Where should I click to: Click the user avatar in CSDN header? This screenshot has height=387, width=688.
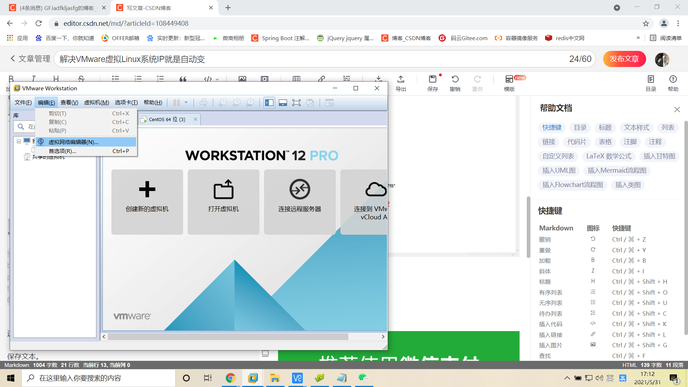662,59
